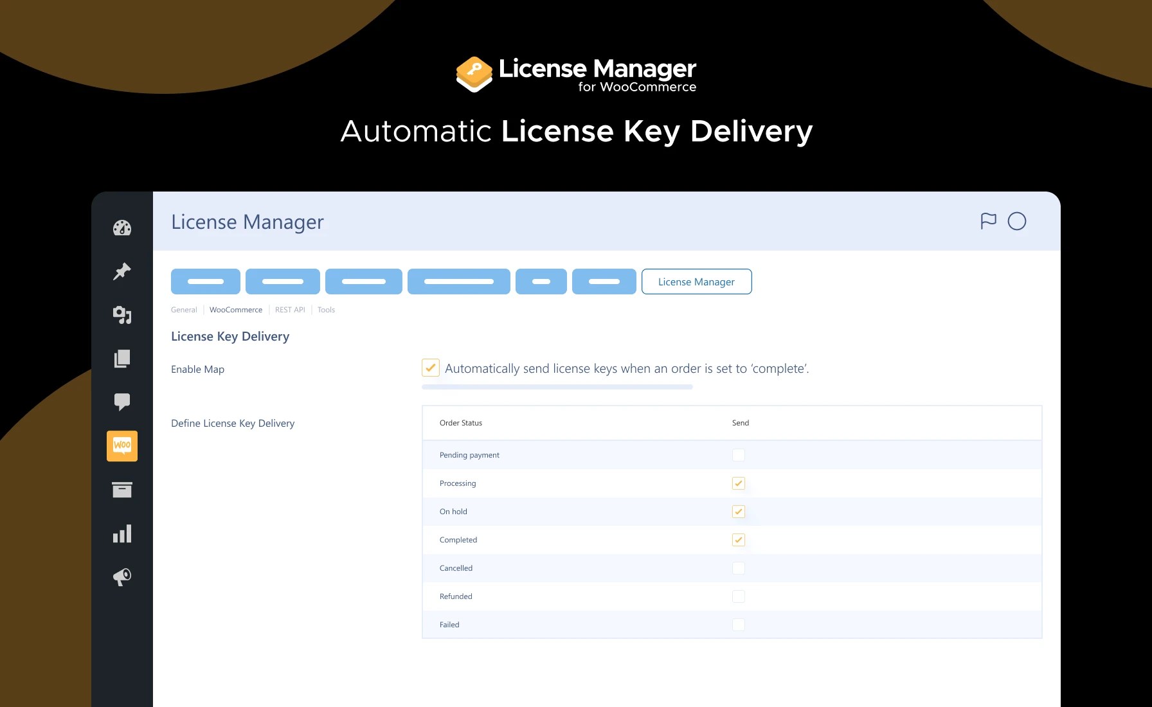
Task: Select the Posts pin icon in sidebar
Action: point(122,271)
